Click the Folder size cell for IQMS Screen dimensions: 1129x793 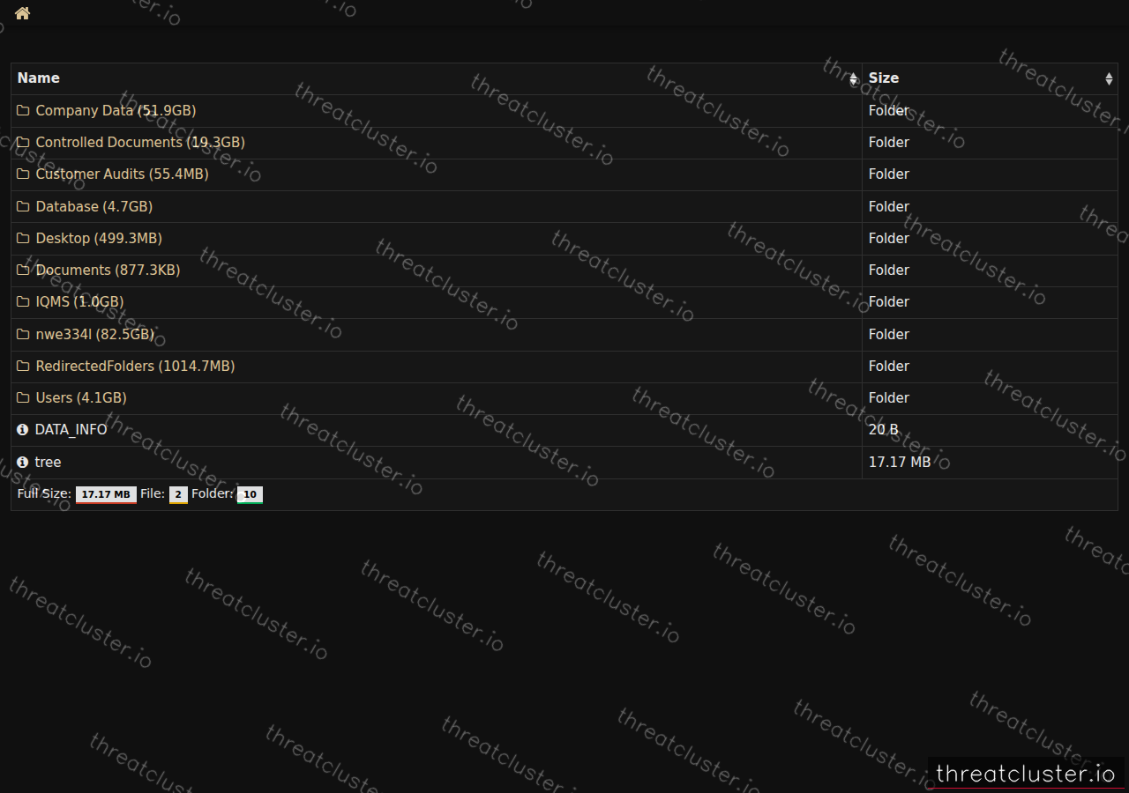coord(990,302)
